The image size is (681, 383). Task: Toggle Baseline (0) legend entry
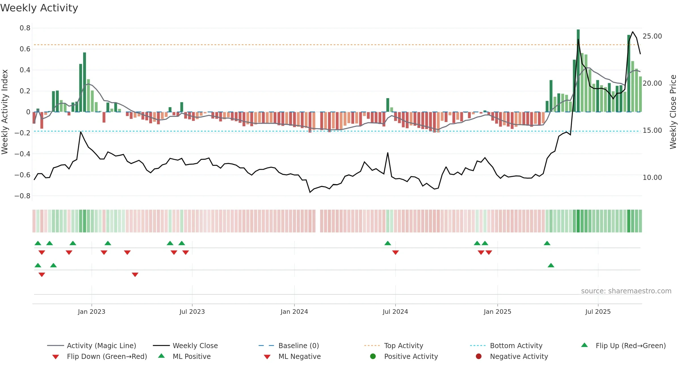click(289, 346)
